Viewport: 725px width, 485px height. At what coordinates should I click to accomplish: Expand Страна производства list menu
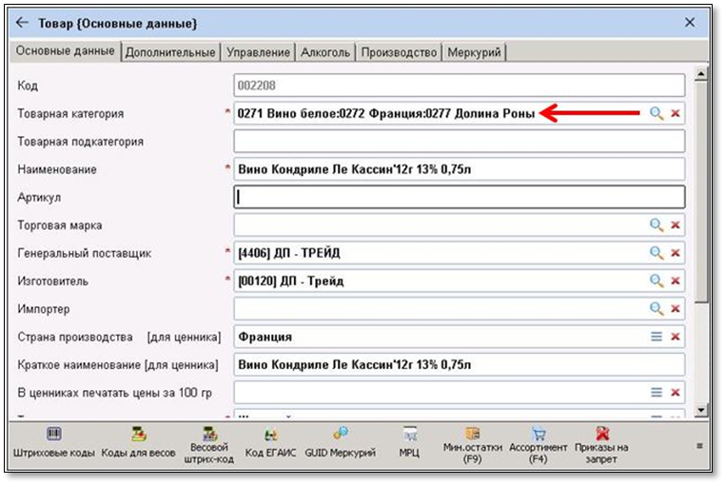(656, 337)
